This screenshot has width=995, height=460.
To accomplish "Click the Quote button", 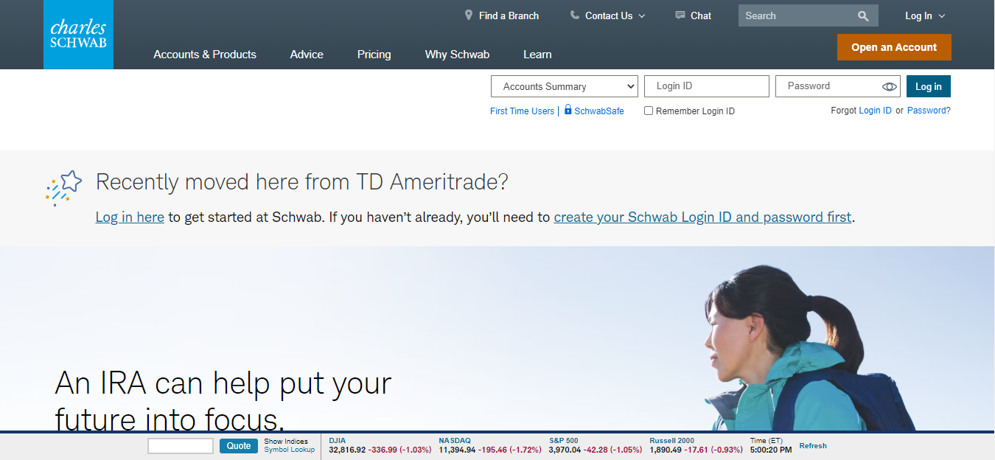I will coord(238,446).
